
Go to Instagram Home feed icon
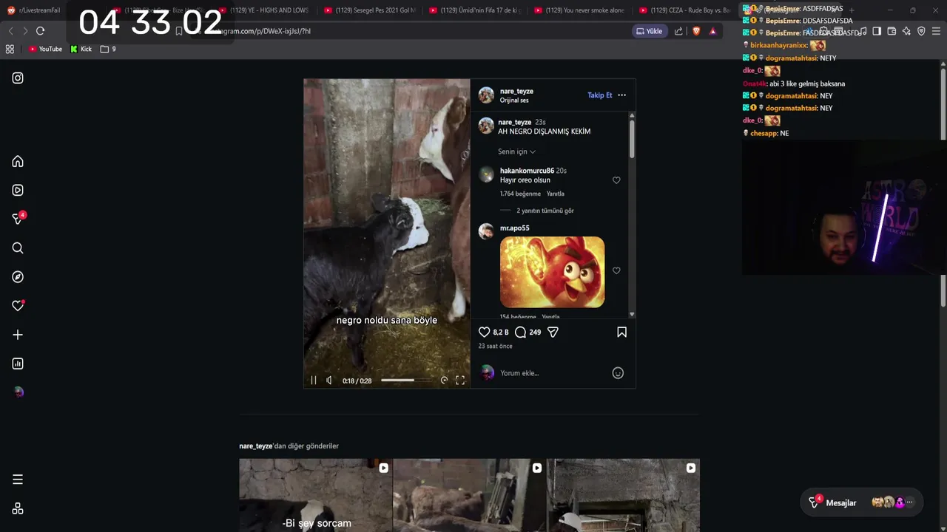point(18,161)
